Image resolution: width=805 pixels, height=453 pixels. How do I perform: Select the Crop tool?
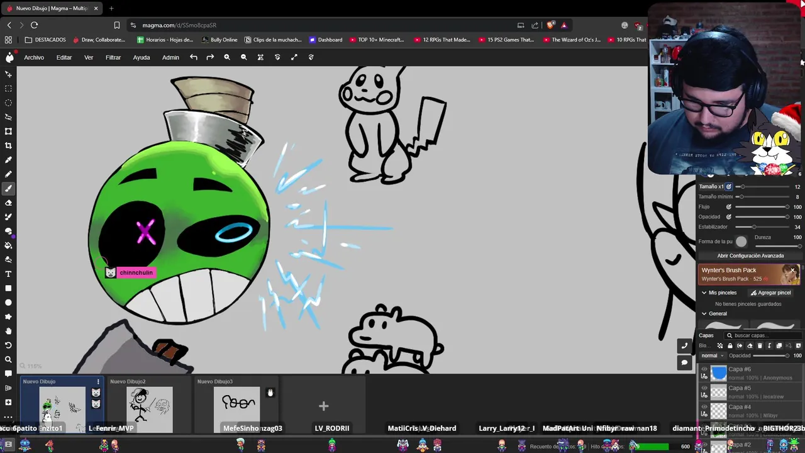click(x=8, y=145)
